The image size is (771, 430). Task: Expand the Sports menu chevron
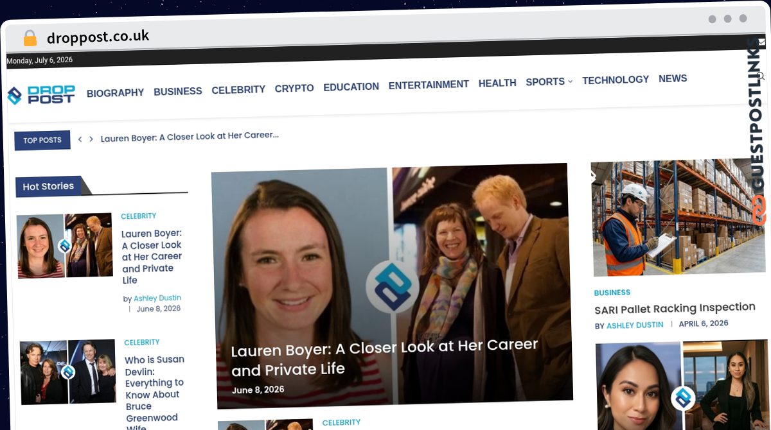click(570, 82)
